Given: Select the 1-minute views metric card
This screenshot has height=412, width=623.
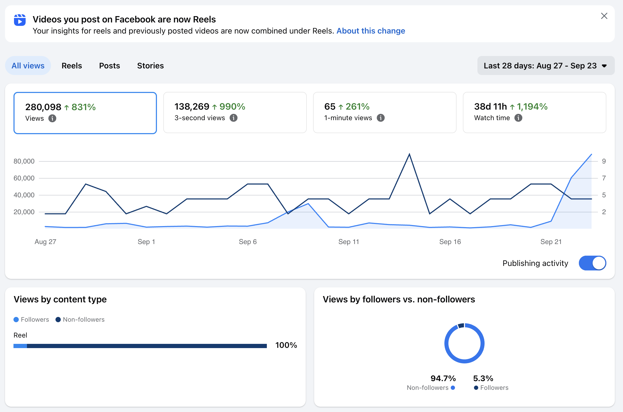Looking at the screenshot, I should click(385, 113).
